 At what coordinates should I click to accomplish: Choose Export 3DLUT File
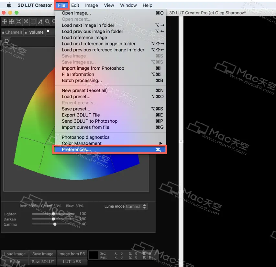pyautogui.click(x=111, y=115)
